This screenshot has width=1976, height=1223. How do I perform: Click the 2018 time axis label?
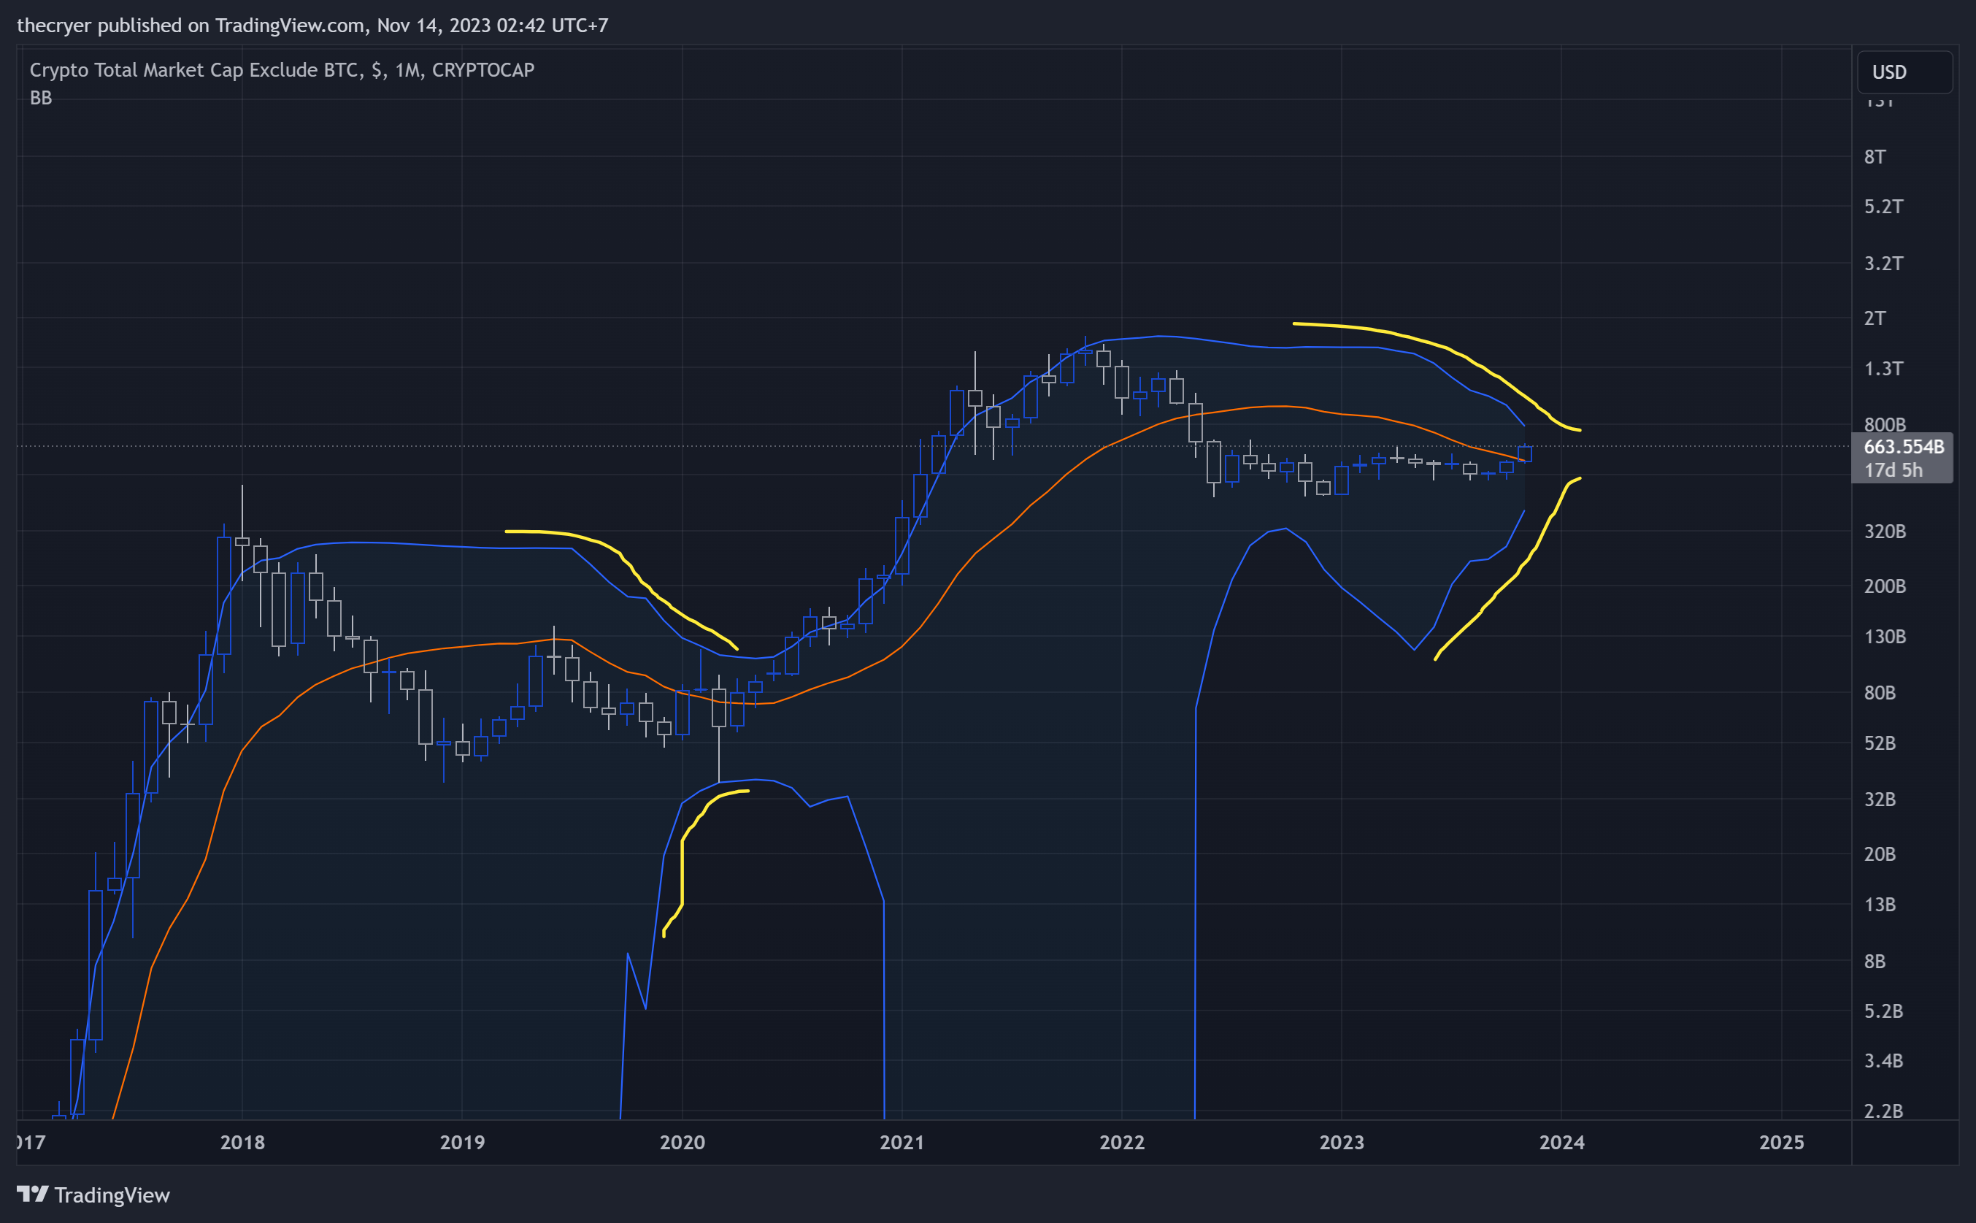coord(242,1142)
